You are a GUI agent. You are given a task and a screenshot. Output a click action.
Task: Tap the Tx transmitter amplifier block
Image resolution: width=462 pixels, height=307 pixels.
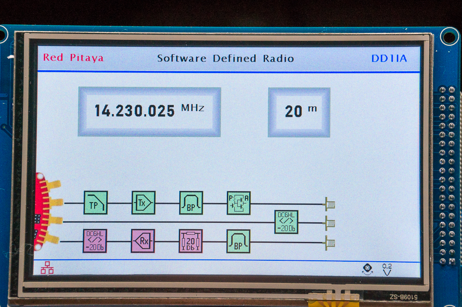coord(144,203)
